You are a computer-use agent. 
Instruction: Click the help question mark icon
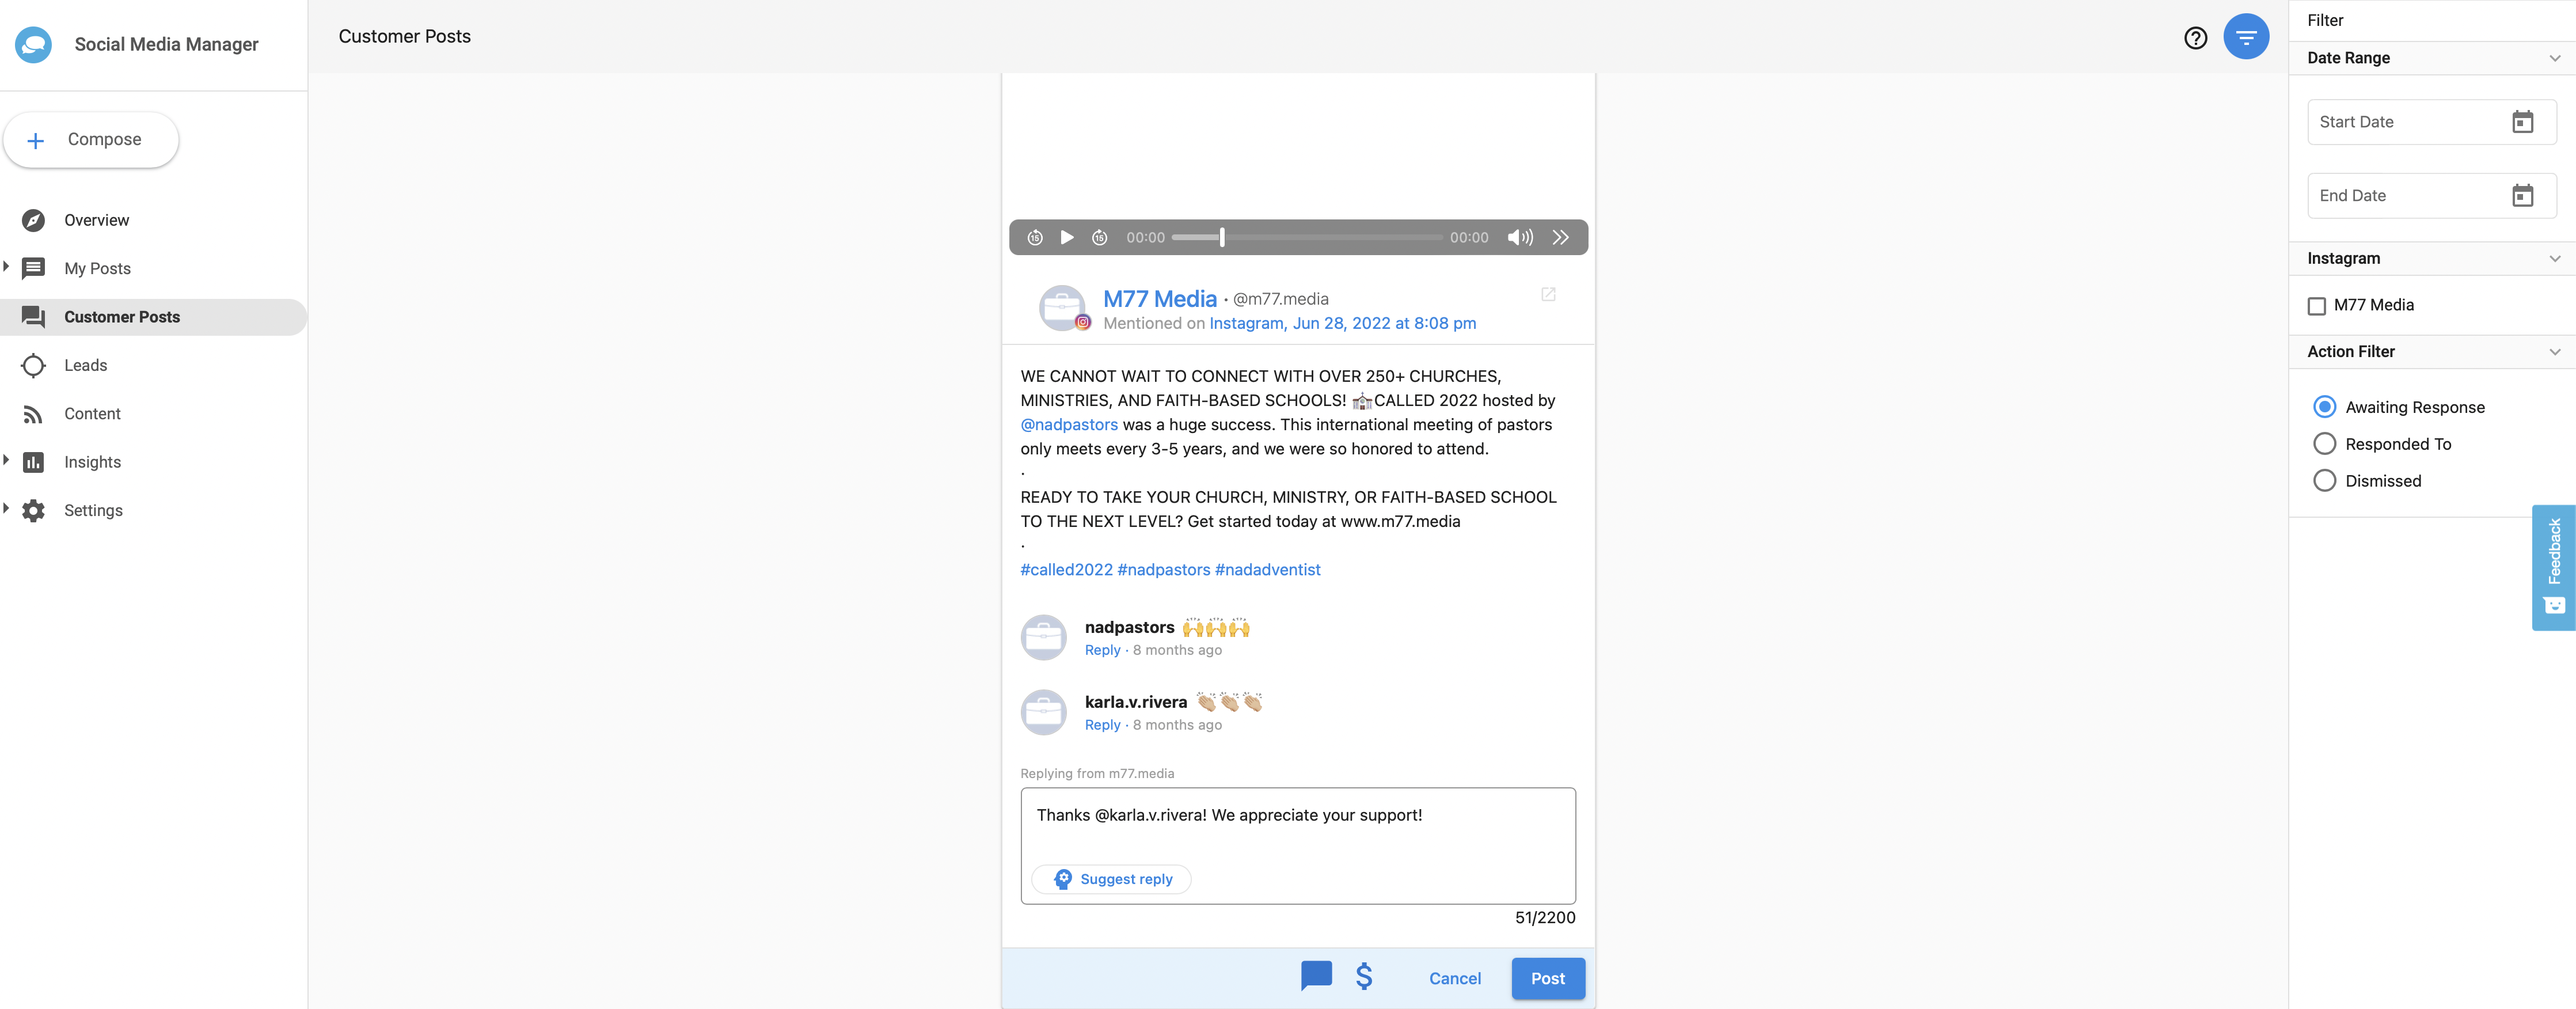pos(2195,38)
